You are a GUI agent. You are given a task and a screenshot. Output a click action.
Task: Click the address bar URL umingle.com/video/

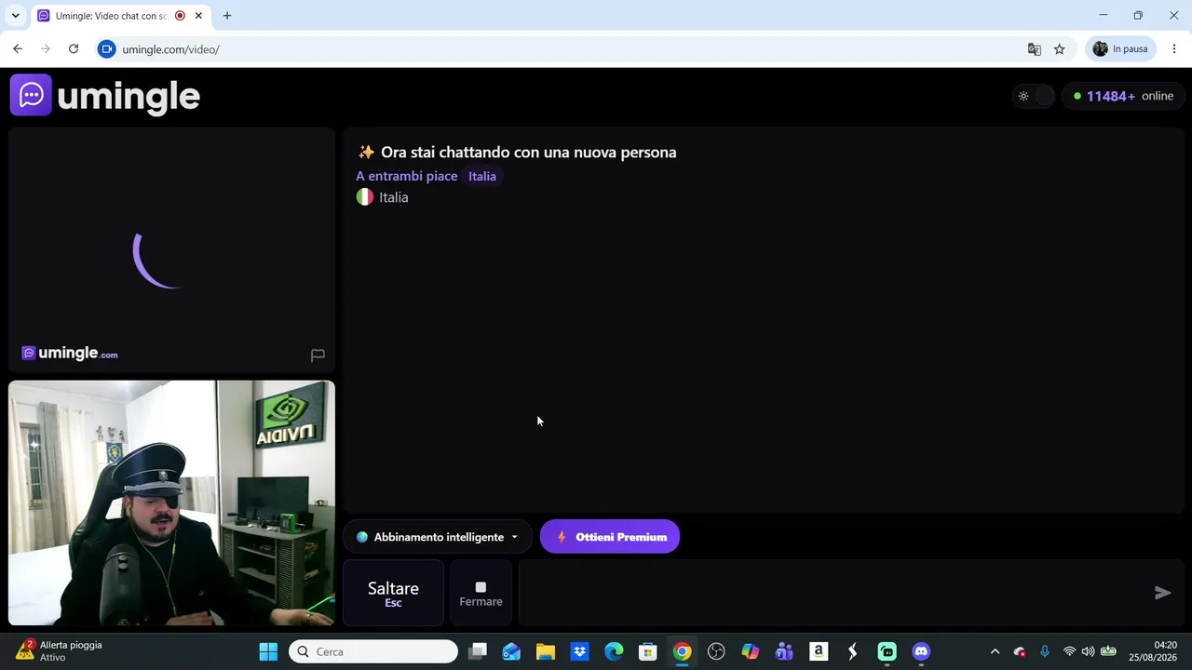170,49
